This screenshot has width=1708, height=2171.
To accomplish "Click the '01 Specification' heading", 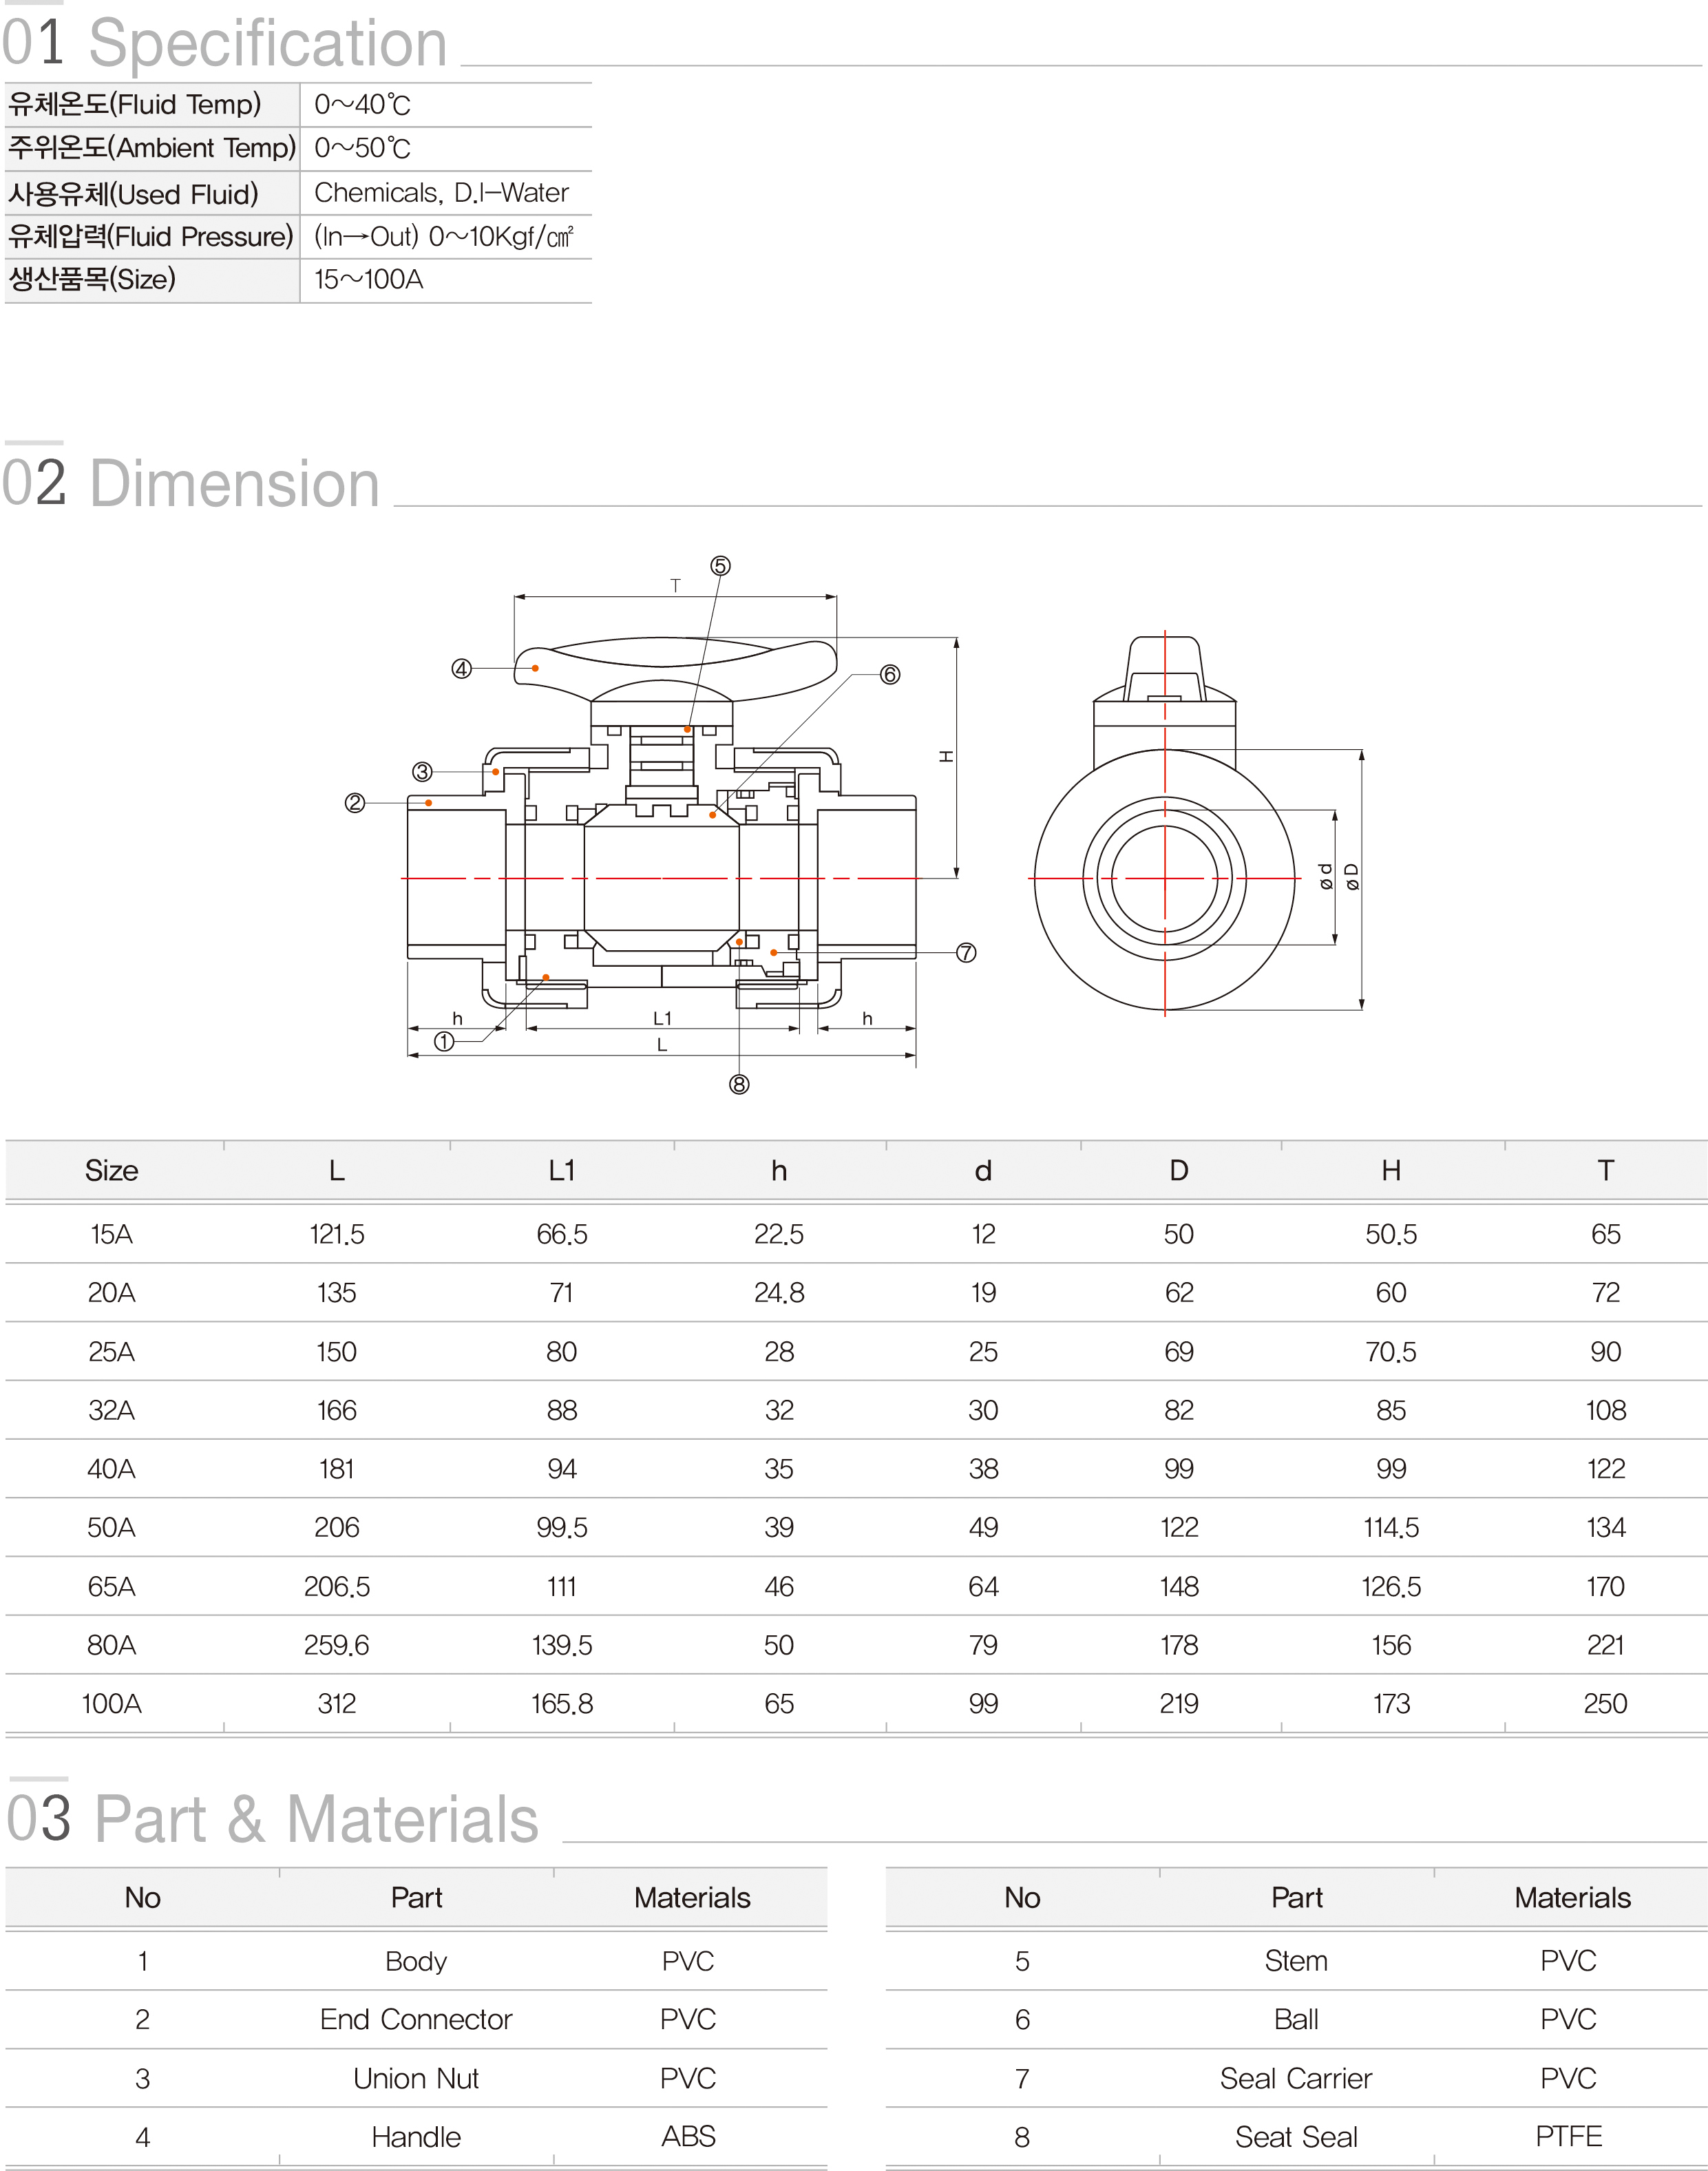I will (x=224, y=43).
